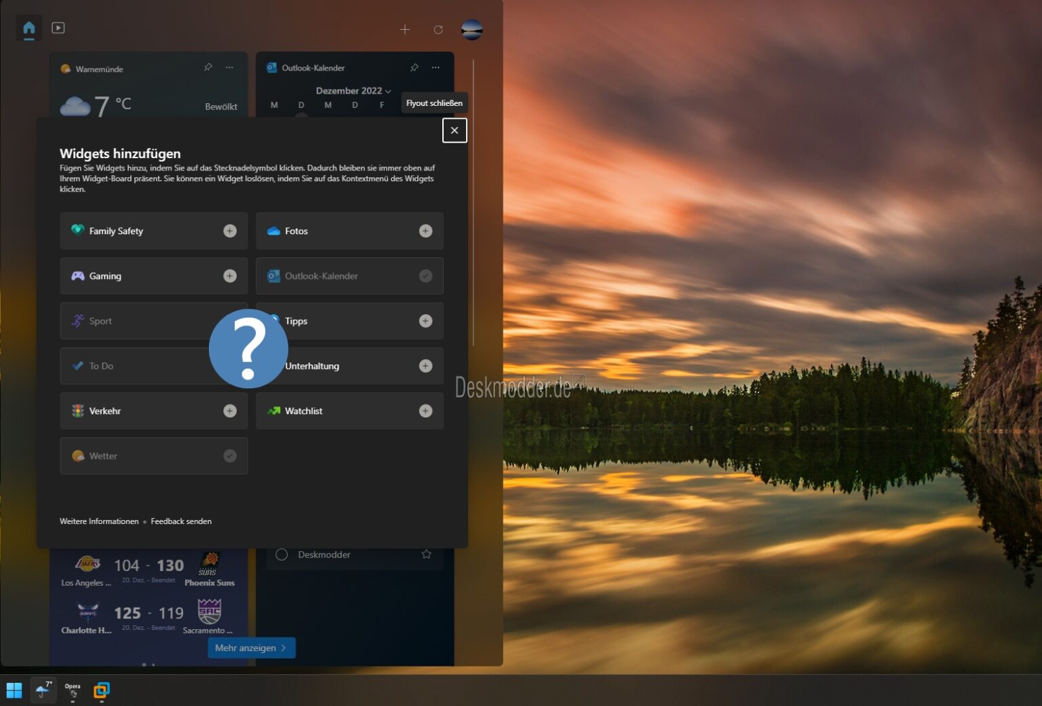Open the Weitere Informationen link

pyautogui.click(x=98, y=521)
